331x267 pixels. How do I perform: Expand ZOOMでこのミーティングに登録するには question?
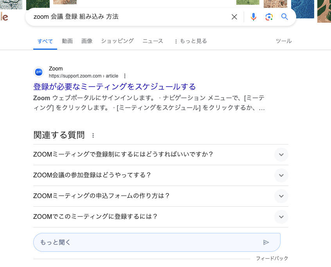coord(281,217)
